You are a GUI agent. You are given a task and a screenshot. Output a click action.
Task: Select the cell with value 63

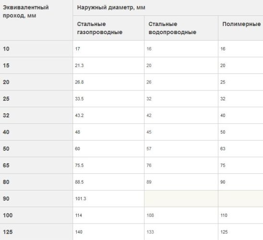[241, 149]
